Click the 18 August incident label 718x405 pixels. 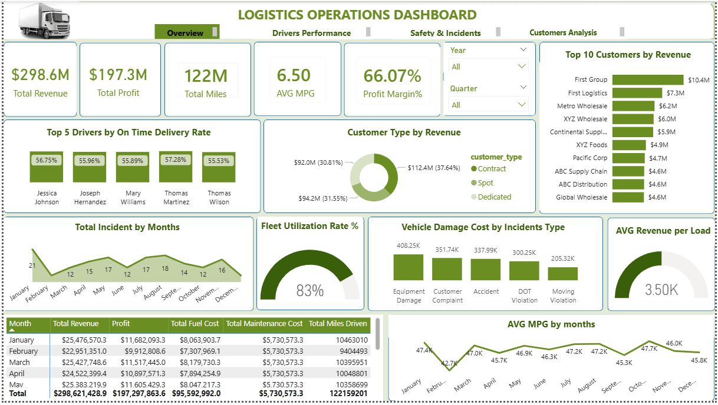pyautogui.click(x=165, y=268)
